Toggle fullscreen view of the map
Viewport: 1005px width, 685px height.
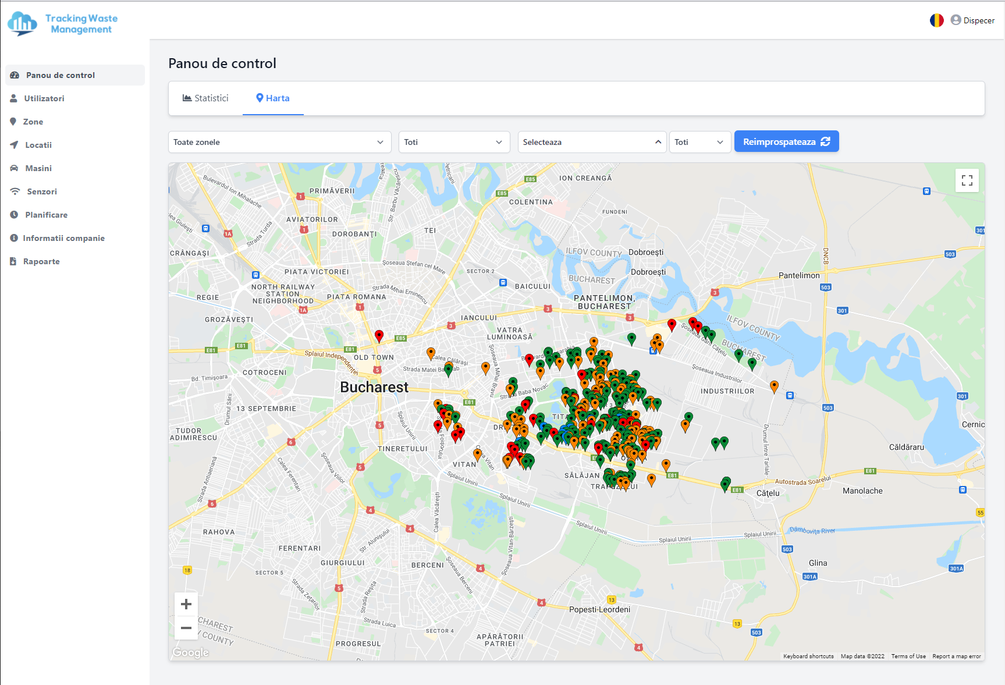click(x=967, y=180)
